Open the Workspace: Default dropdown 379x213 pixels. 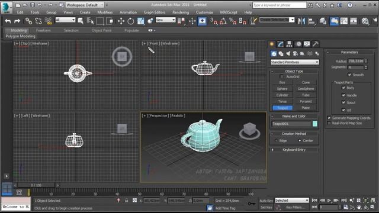pos(85,5)
